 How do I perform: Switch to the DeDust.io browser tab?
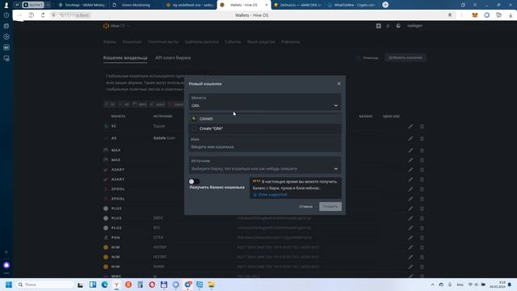pos(297,5)
